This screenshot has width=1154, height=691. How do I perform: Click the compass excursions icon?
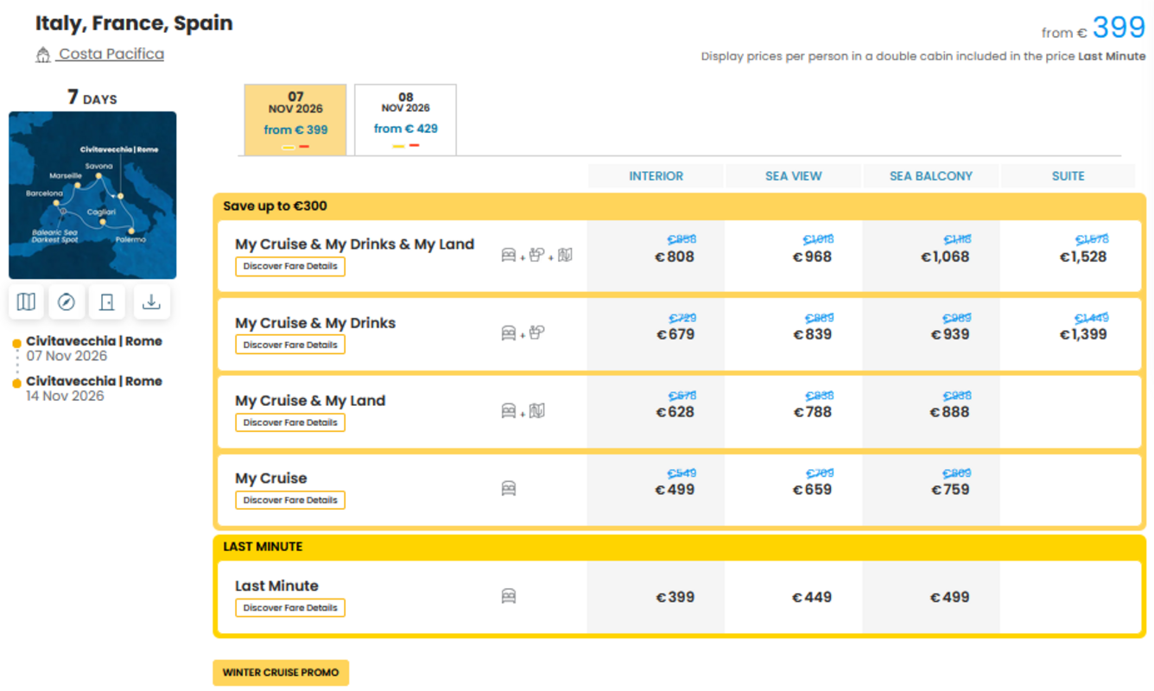[x=67, y=301]
